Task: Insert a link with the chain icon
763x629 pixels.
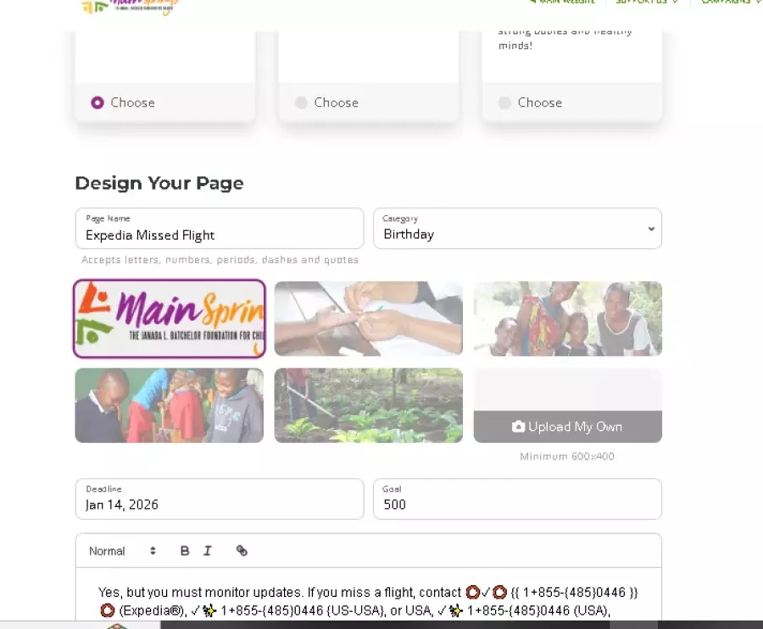Action: (242, 551)
